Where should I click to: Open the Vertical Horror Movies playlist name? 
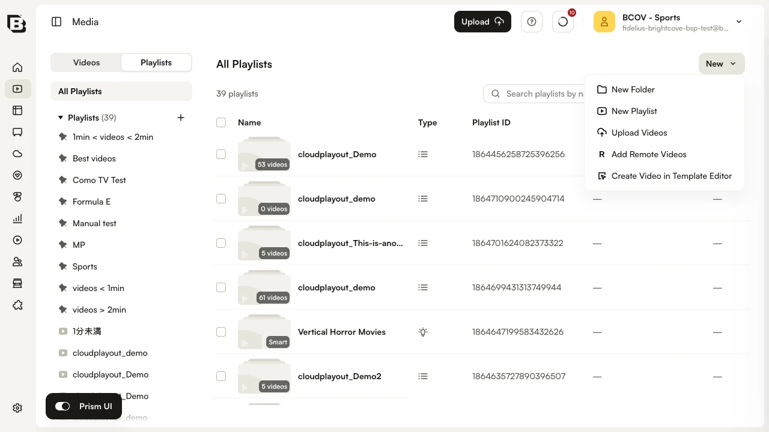coord(342,332)
